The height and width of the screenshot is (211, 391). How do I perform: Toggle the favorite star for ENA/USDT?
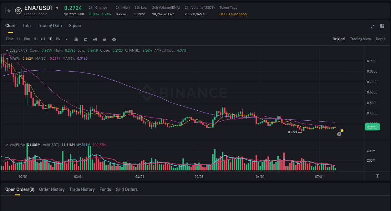click(9, 10)
